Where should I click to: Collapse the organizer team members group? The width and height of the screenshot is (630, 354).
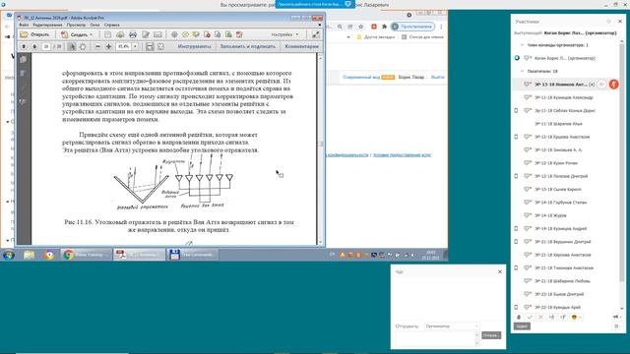tap(522, 45)
